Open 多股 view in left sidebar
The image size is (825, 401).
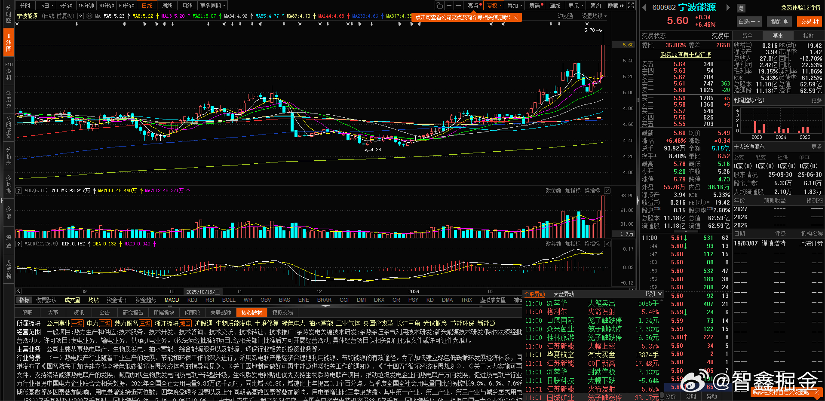coord(9,213)
